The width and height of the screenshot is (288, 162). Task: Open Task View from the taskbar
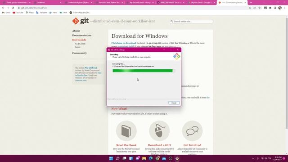(124, 158)
